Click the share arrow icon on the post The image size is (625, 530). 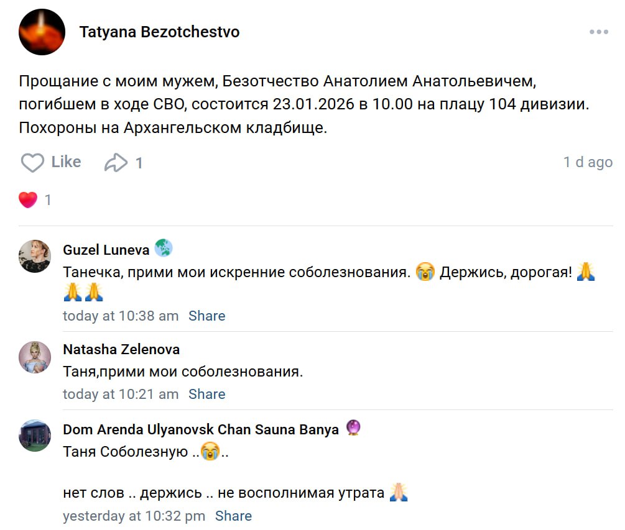point(116,163)
